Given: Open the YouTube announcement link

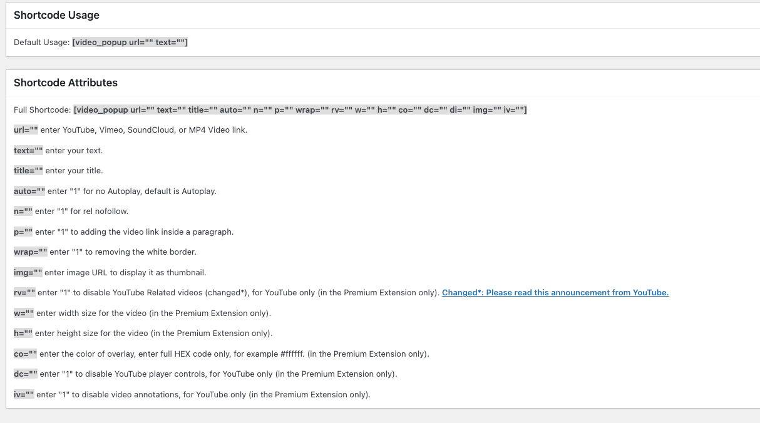Looking at the screenshot, I should (555, 292).
